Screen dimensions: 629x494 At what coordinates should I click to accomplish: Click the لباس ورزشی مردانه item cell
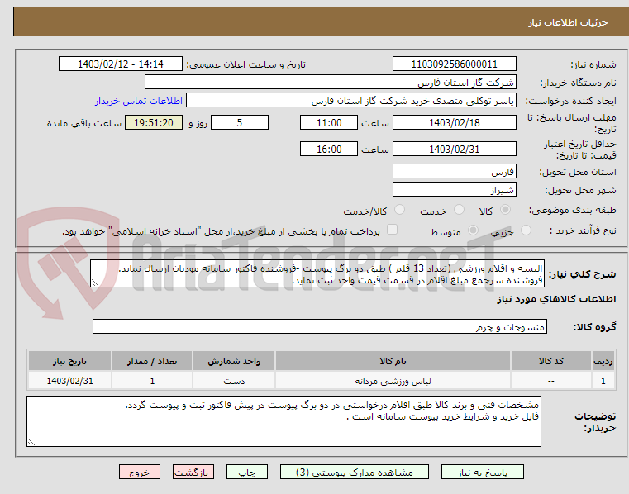393,381
